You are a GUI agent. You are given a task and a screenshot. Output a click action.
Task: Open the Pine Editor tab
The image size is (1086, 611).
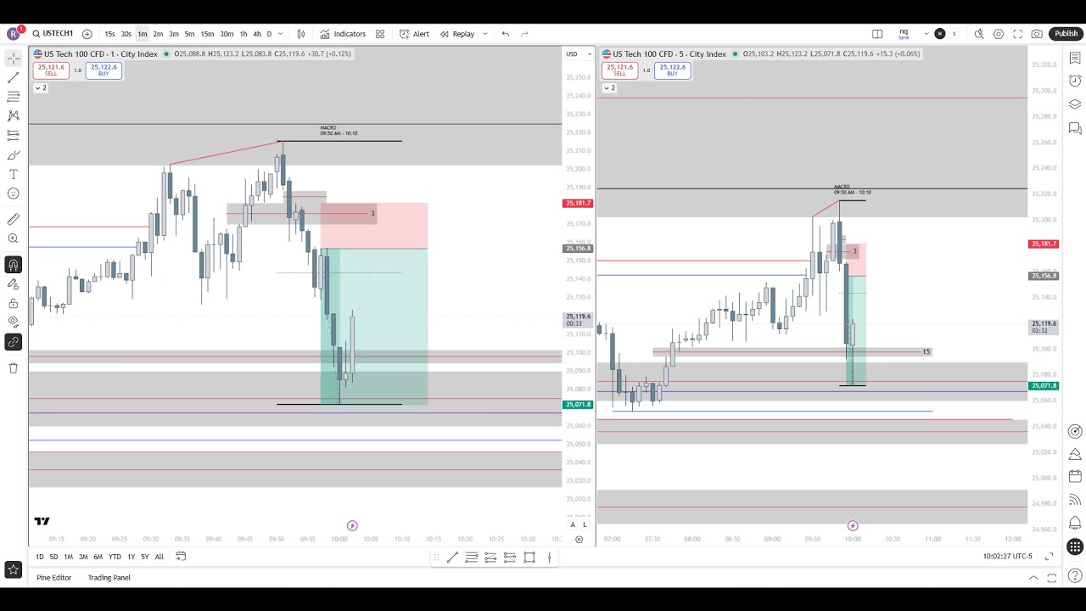(54, 578)
